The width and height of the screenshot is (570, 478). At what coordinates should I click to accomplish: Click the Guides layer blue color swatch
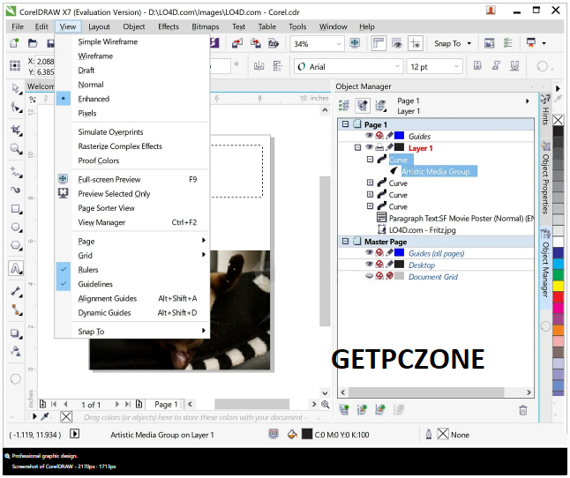coord(399,136)
